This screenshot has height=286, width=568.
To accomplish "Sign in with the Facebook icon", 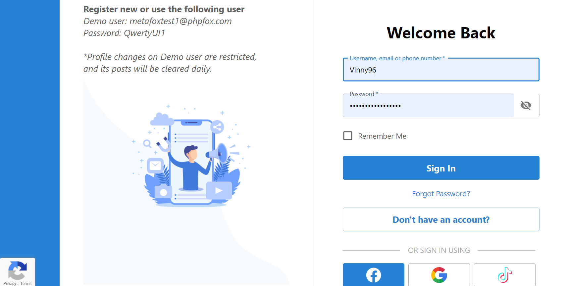I will [373, 275].
